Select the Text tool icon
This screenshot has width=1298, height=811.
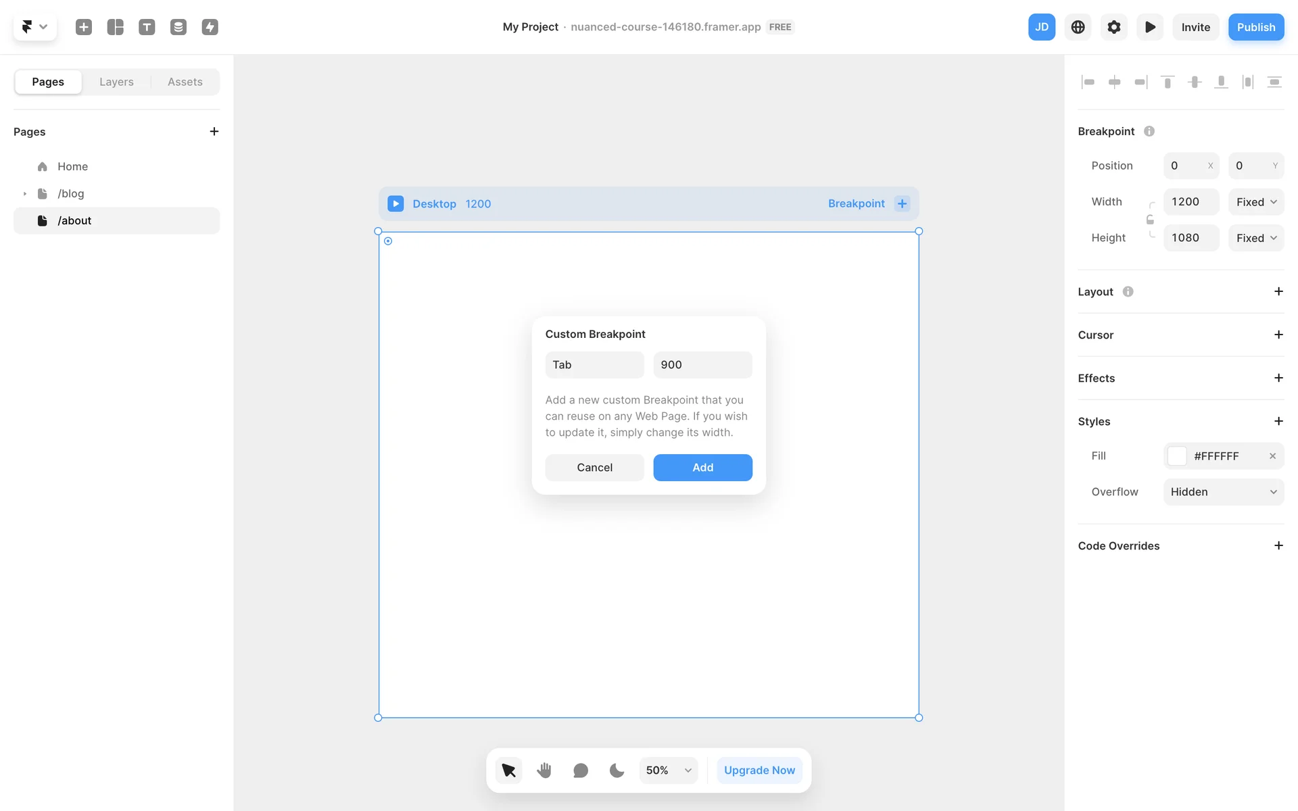(147, 27)
